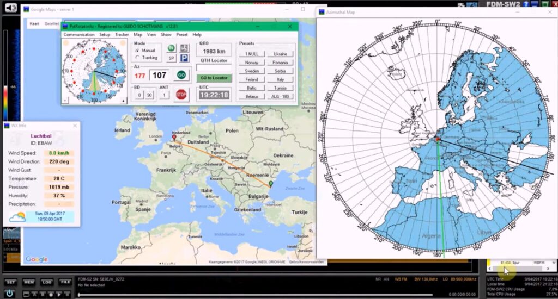Click the green globe icon in PstRotatorAz
The height and width of the screenshot is (299, 558).
coord(171,48)
